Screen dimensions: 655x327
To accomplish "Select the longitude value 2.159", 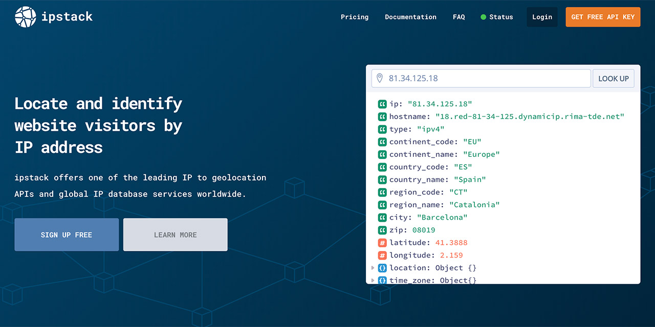I will (x=451, y=255).
